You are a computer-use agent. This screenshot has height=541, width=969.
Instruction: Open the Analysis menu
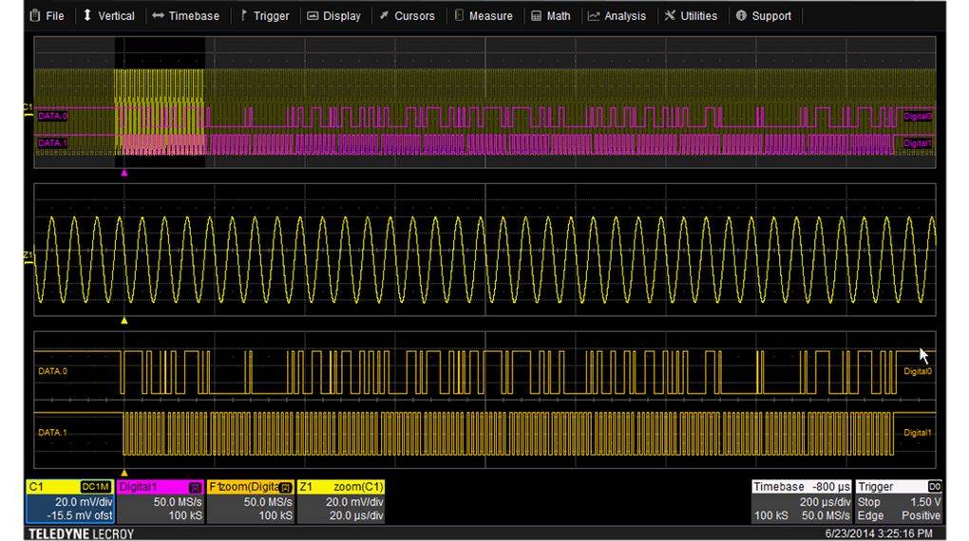(617, 16)
